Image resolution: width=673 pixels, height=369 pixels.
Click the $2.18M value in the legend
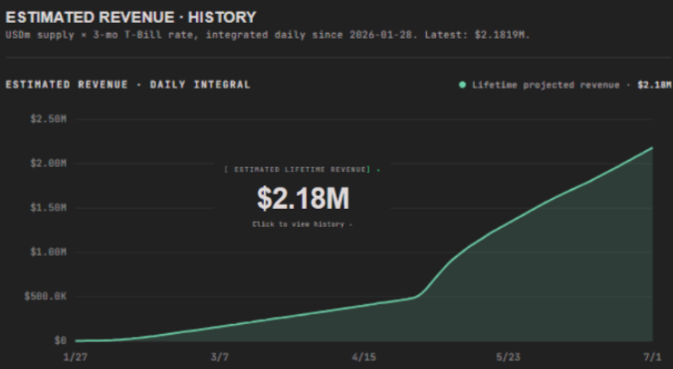pos(654,85)
